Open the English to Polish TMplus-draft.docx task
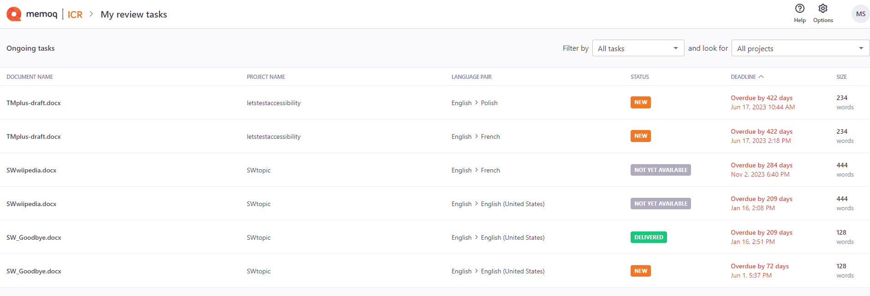 [34, 103]
